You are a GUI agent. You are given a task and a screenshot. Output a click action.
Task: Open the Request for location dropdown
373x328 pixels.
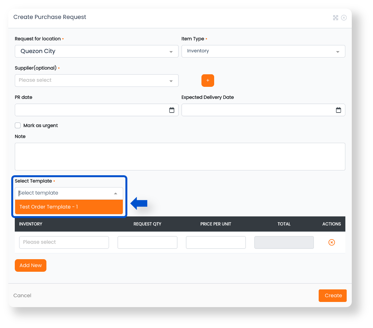point(96,51)
